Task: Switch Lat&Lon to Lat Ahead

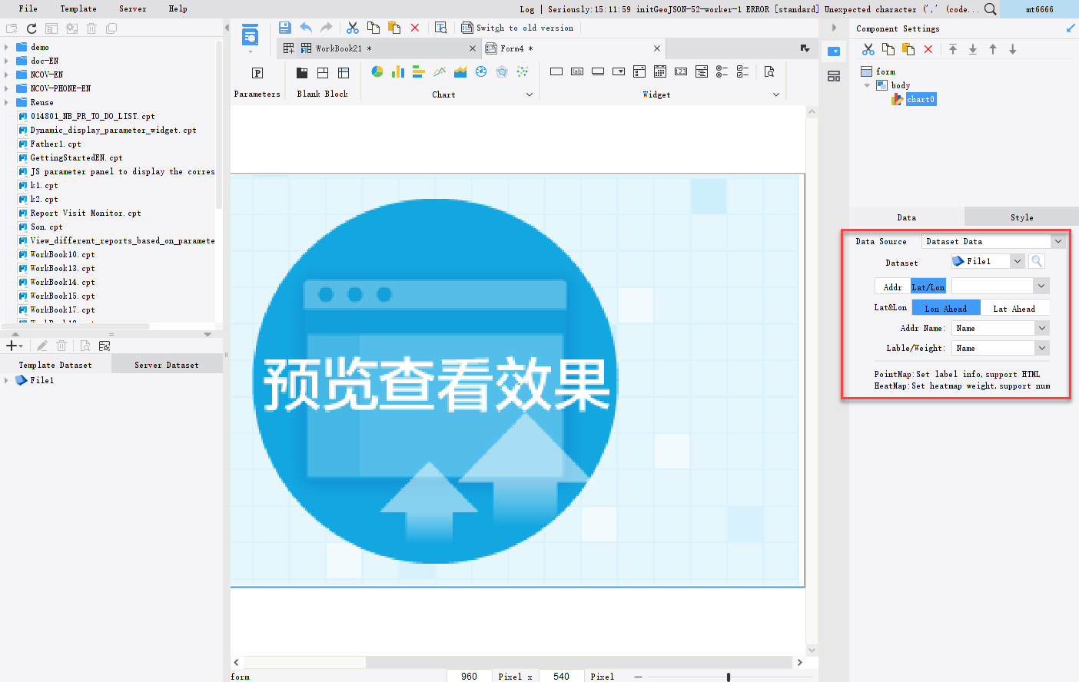Action: click(1014, 307)
